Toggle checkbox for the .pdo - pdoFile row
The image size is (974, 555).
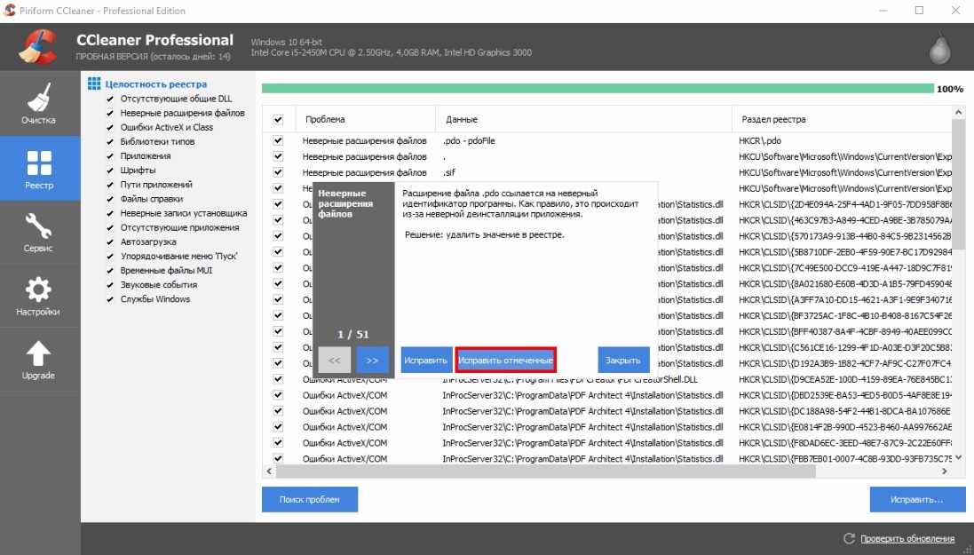coord(278,140)
